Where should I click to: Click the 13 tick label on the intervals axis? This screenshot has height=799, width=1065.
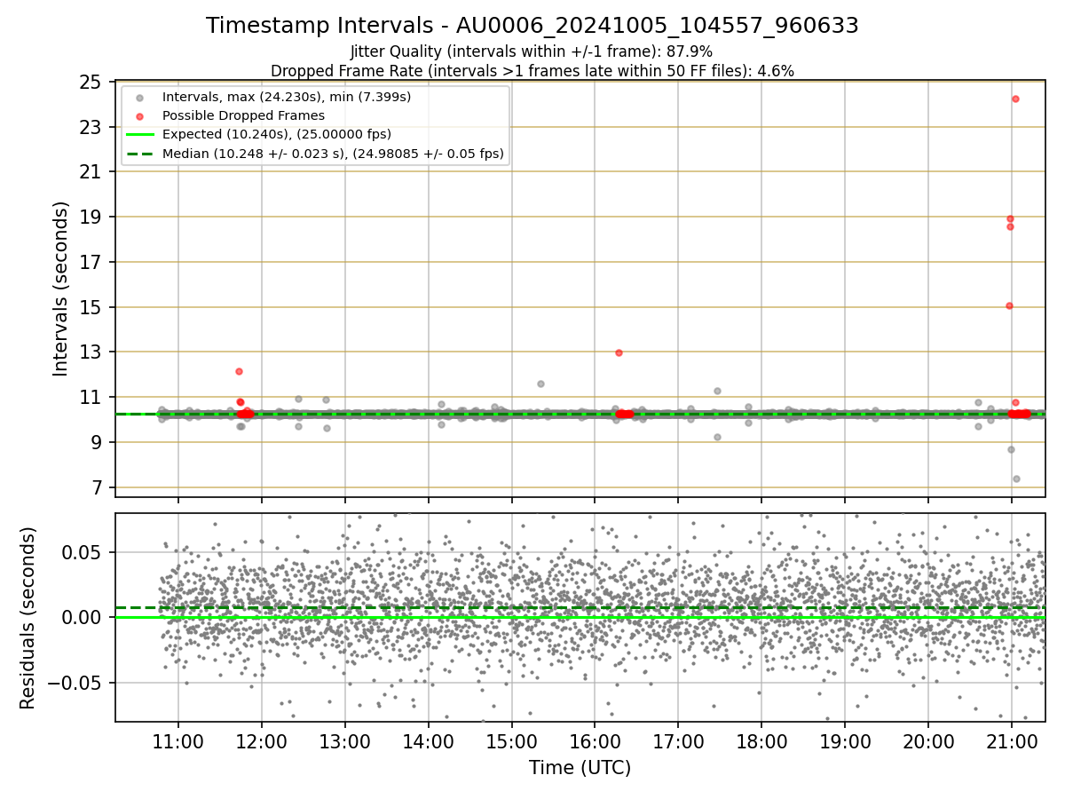click(x=91, y=352)
